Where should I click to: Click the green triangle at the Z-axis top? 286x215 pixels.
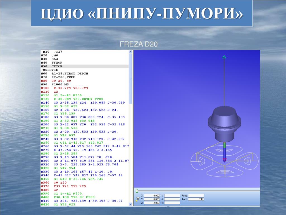(x=224, y=57)
